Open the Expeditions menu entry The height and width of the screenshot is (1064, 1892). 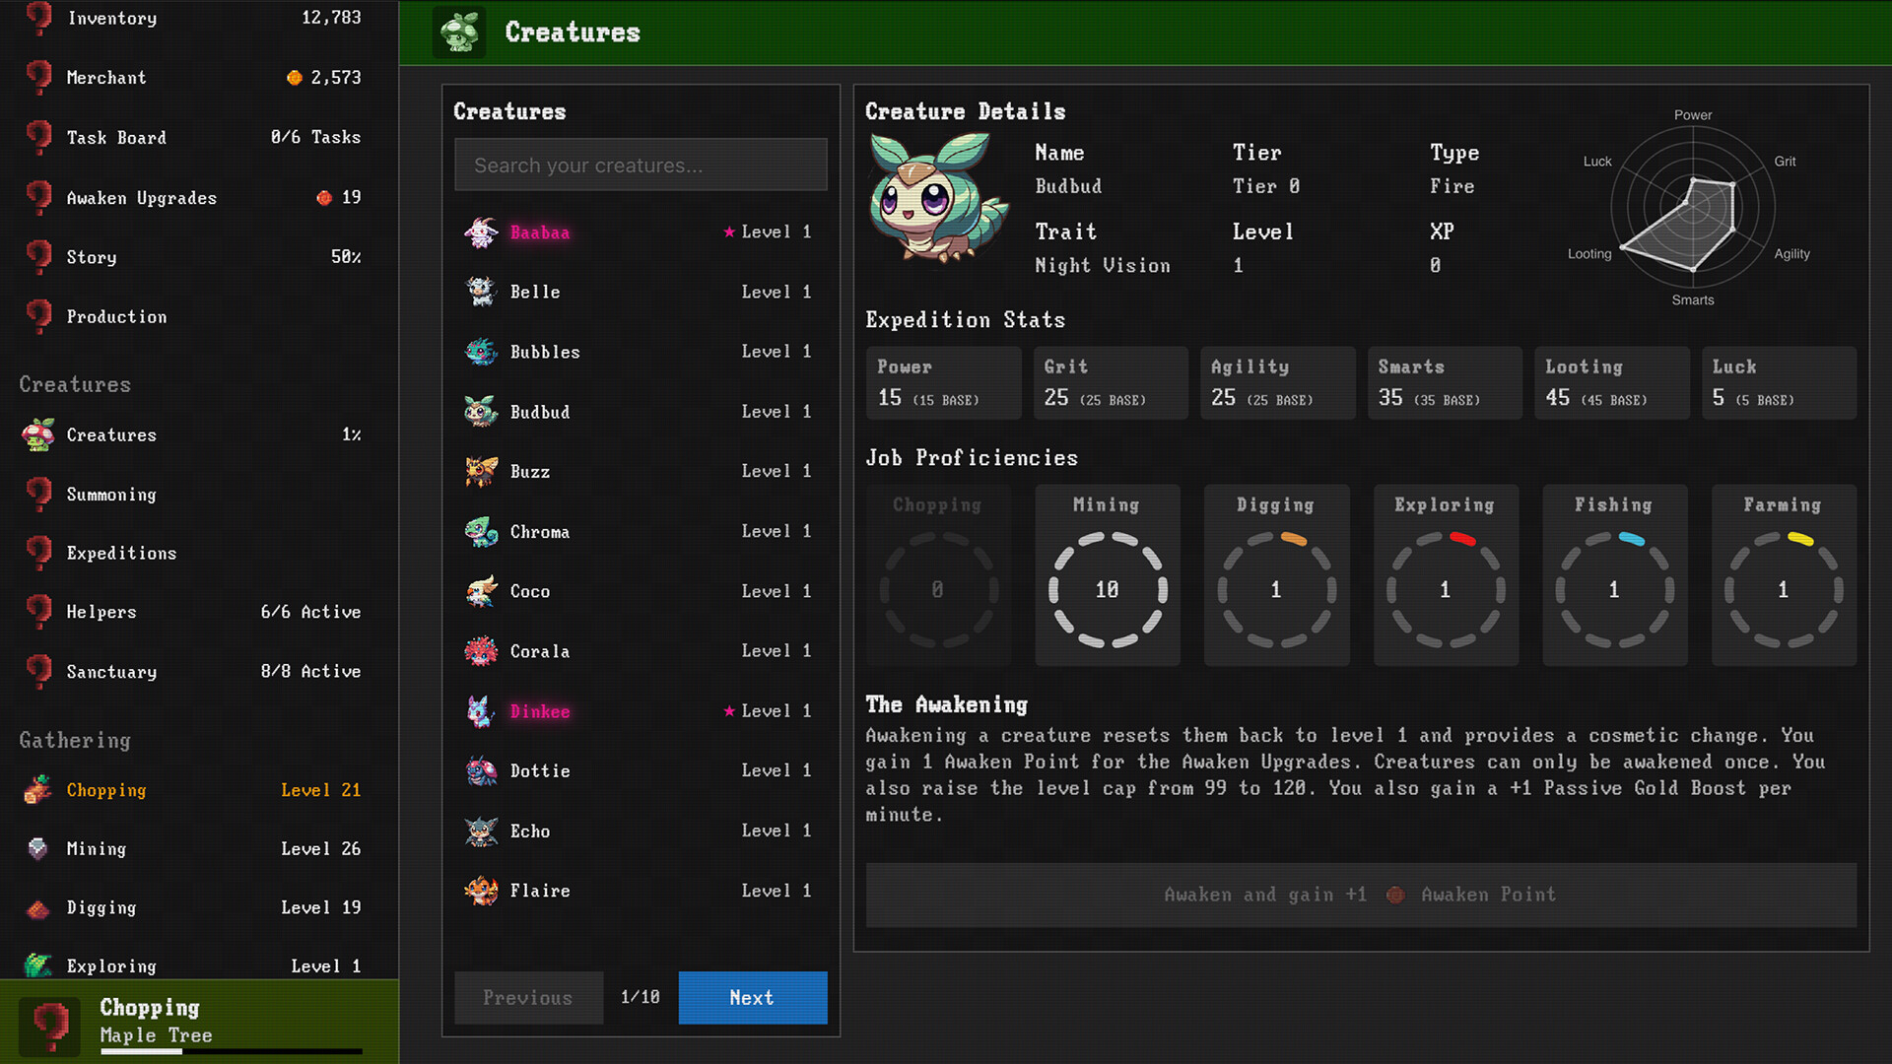(120, 553)
